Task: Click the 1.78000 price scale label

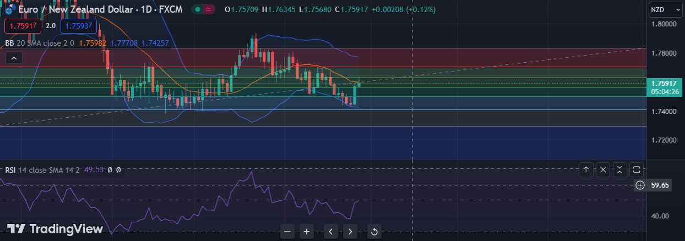Action: 663,53
